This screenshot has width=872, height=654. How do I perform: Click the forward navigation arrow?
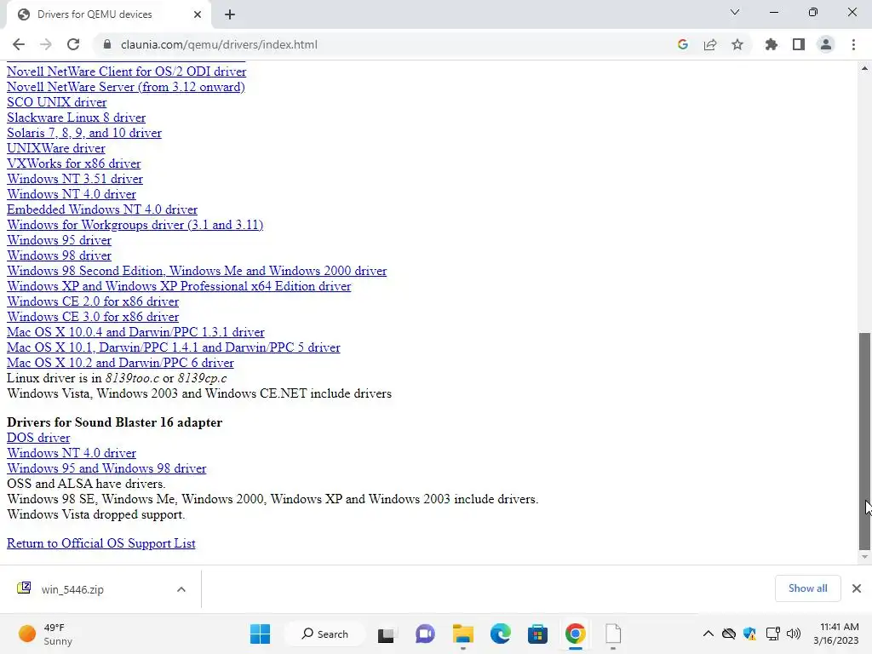46,44
